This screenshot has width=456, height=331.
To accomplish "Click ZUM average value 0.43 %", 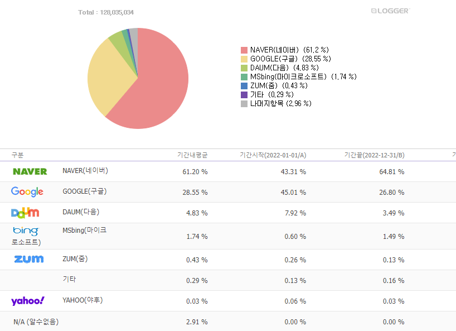I will [x=197, y=260].
